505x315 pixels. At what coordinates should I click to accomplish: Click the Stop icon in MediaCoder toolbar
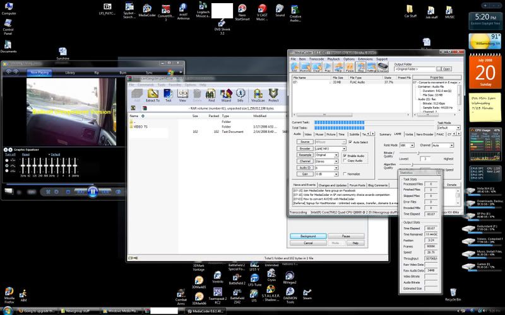point(360,67)
